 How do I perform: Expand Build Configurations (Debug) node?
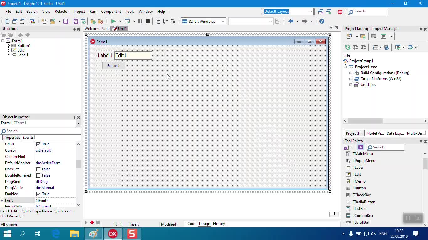(x=351, y=73)
